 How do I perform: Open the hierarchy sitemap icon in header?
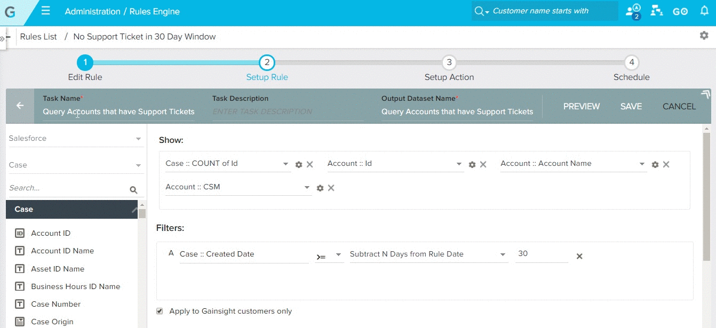[x=657, y=11]
